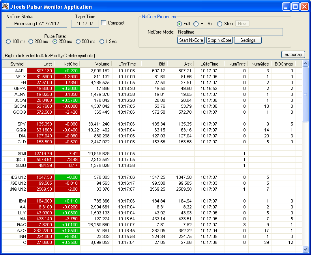
Task: Pick the 1 Sec pulse rate
Action: [102, 41]
